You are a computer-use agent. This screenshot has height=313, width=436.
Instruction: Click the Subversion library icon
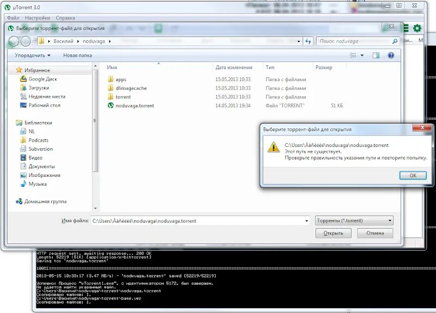point(23,149)
